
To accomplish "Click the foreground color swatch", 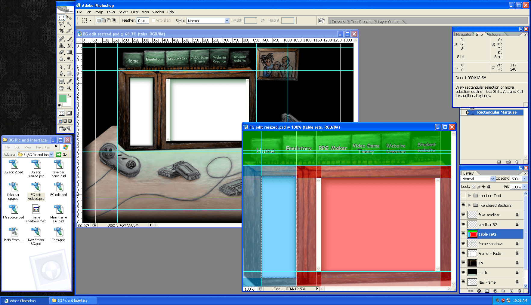I will click(63, 98).
